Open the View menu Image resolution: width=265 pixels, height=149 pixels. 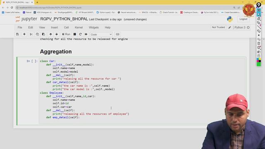pos(42,27)
